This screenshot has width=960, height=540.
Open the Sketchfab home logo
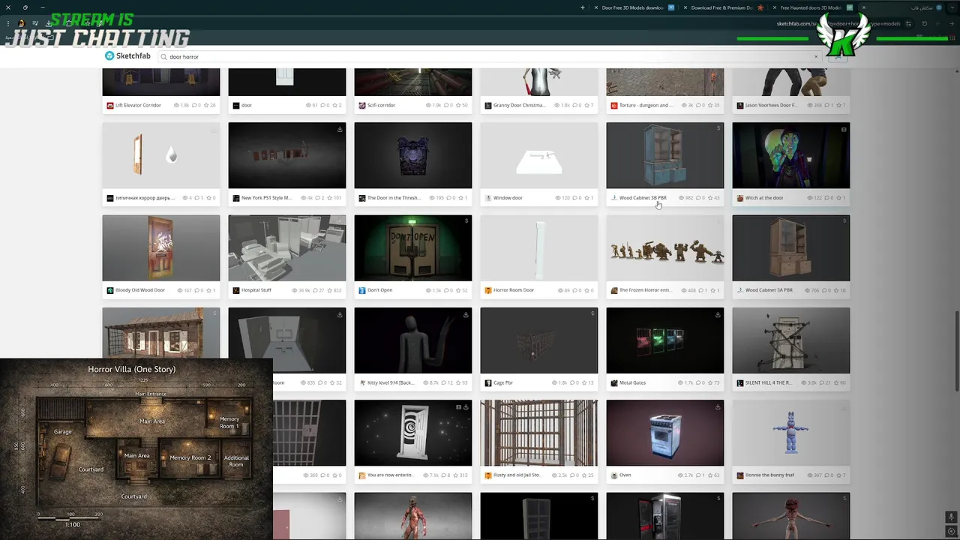(127, 56)
